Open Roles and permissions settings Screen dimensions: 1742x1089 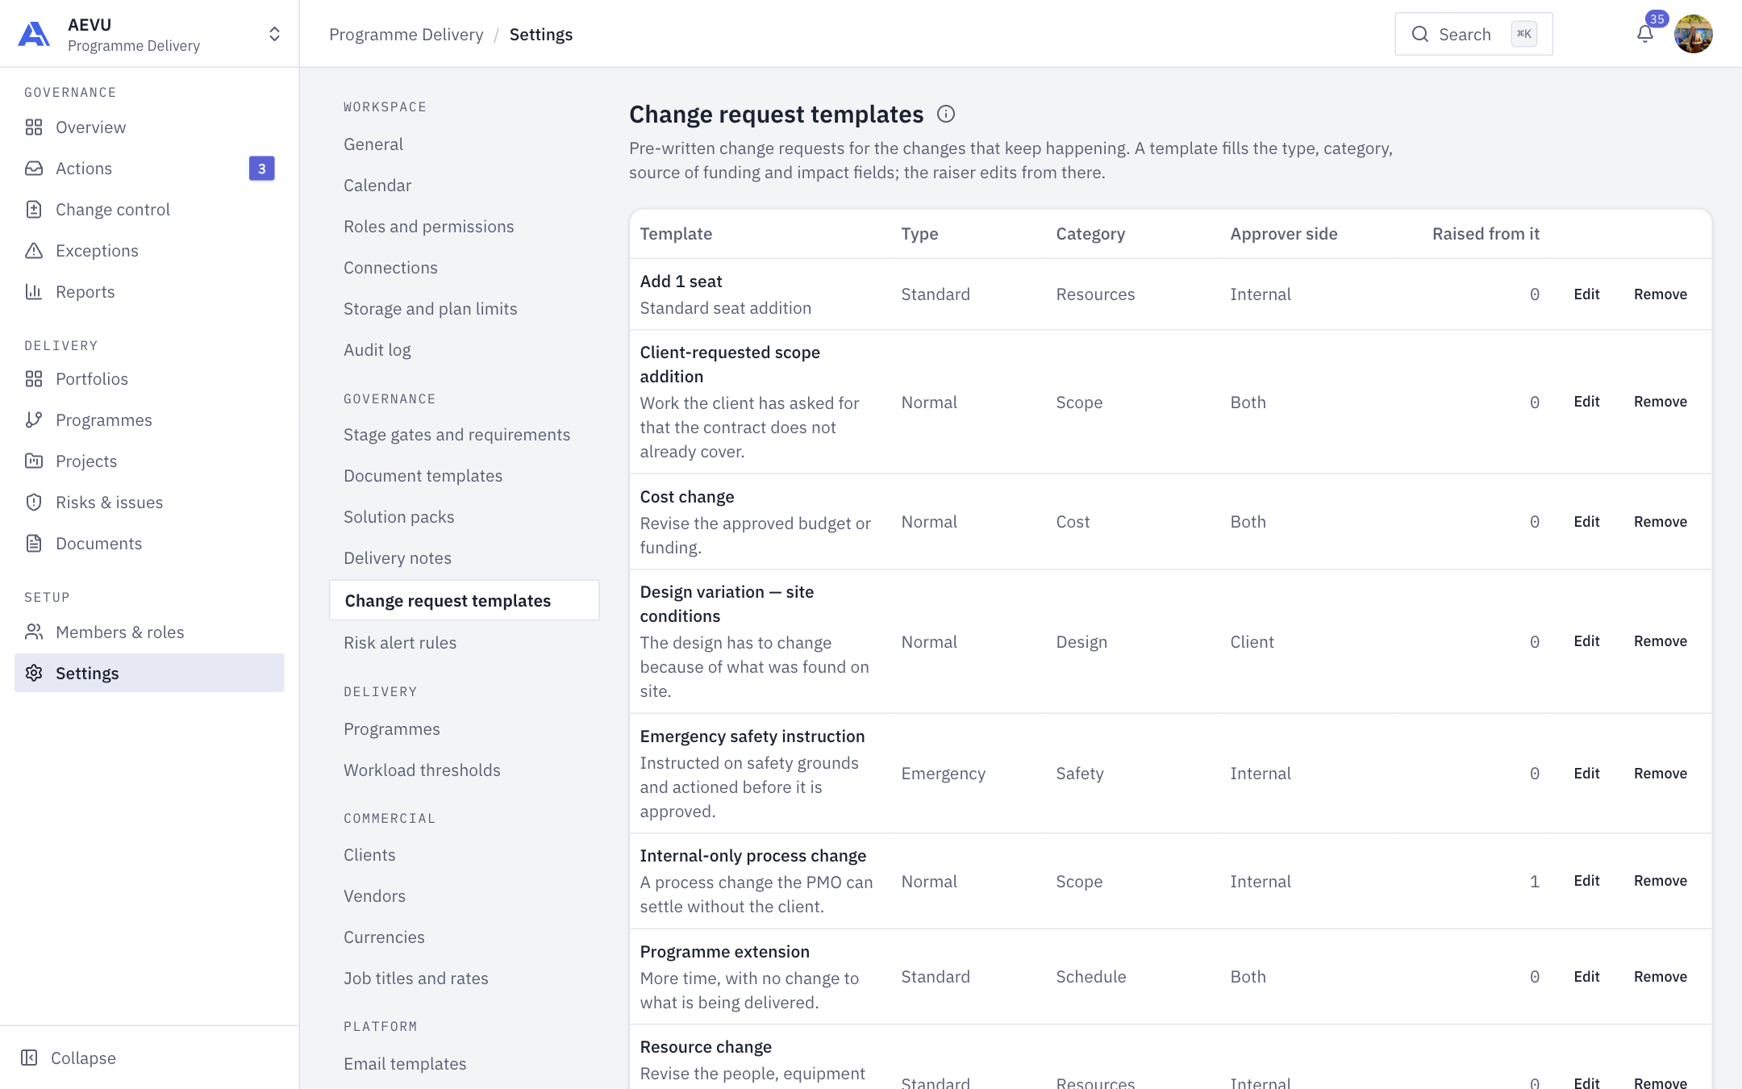429,227
